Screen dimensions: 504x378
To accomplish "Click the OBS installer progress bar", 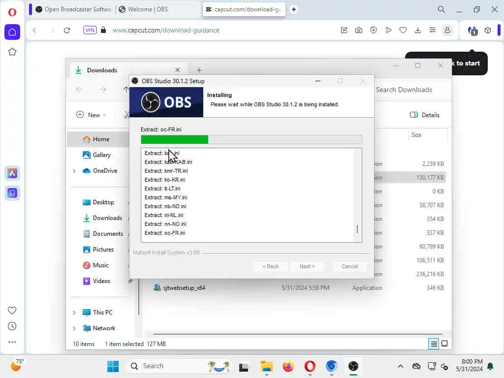I will point(252,139).
